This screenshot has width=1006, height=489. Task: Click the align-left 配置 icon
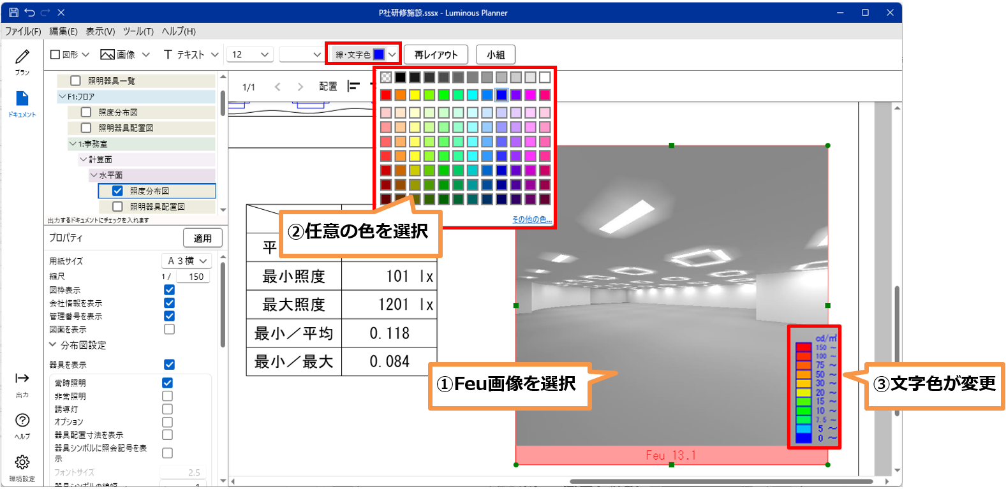coord(353,86)
